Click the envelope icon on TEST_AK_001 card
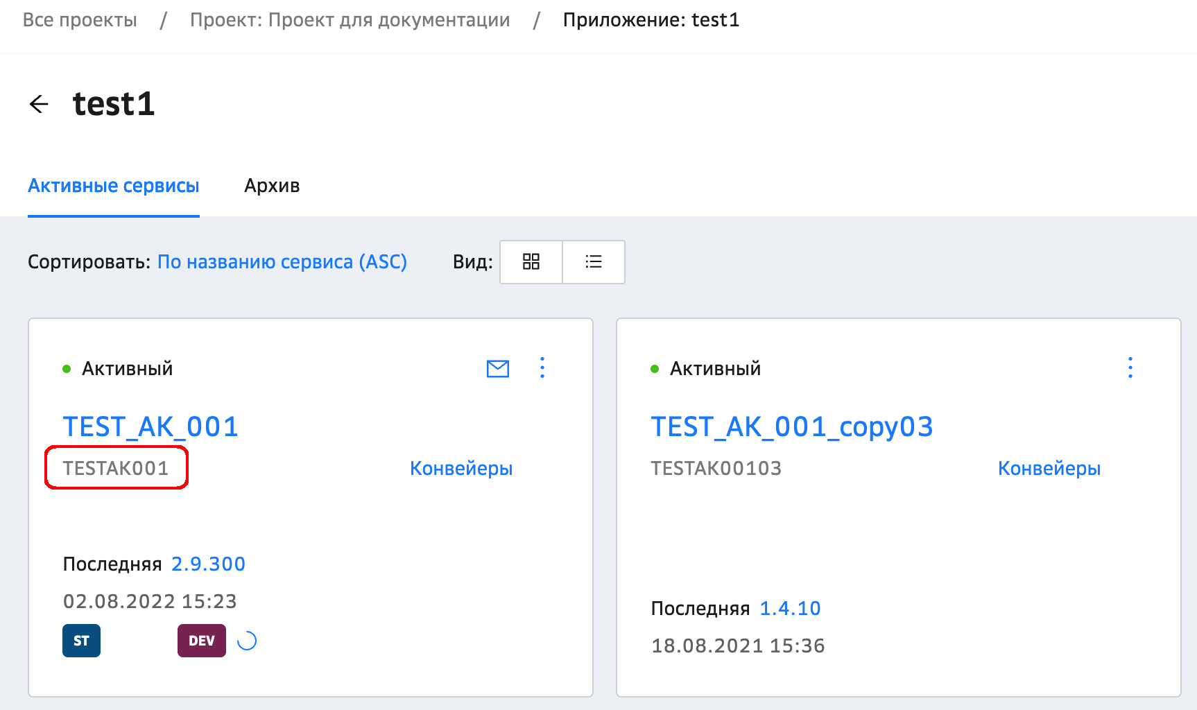The image size is (1197, 710). click(x=498, y=368)
